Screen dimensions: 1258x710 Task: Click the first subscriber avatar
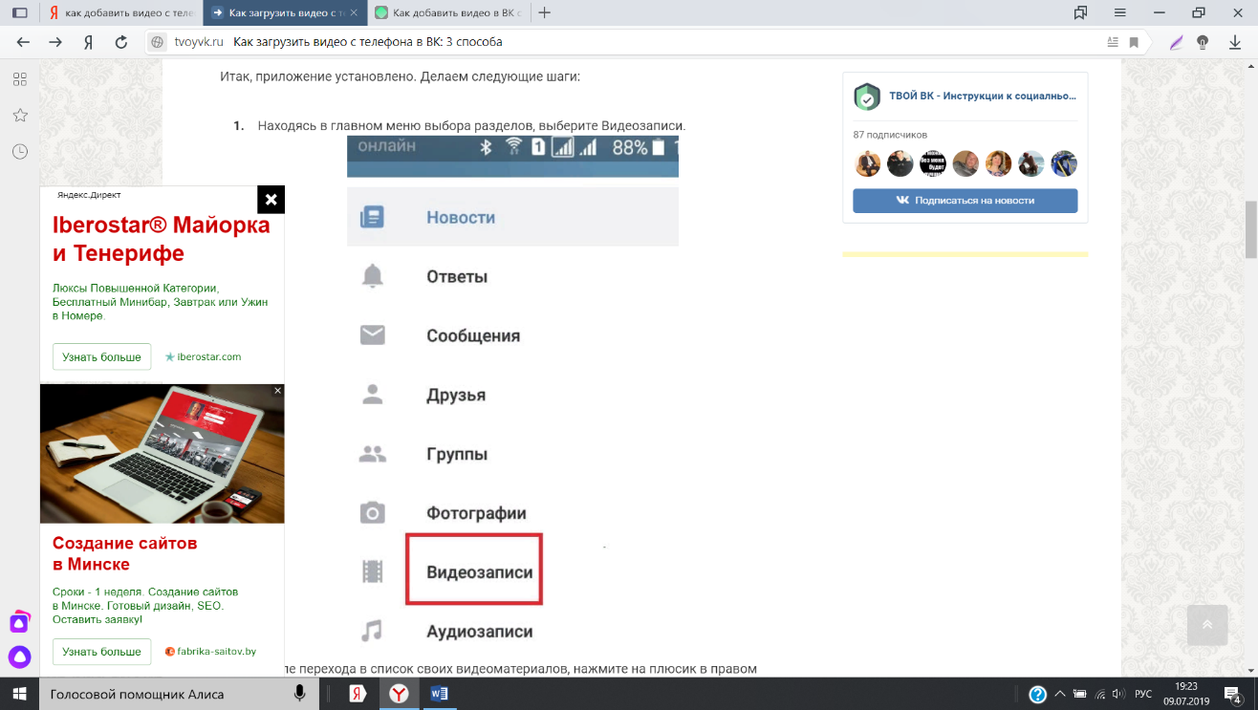[867, 163]
